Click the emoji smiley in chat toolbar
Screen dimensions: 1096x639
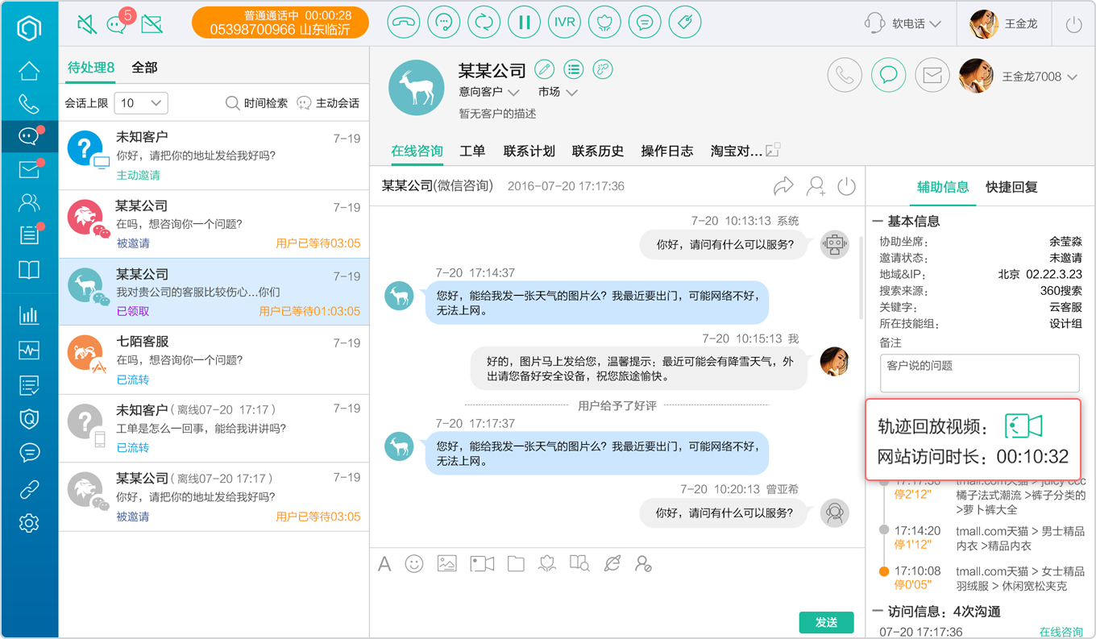click(414, 564)
